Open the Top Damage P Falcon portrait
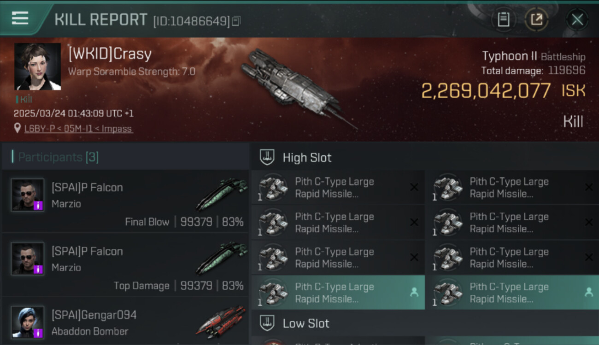The width and height of the screenshot is (599, 345). click(x=28, y=259)
